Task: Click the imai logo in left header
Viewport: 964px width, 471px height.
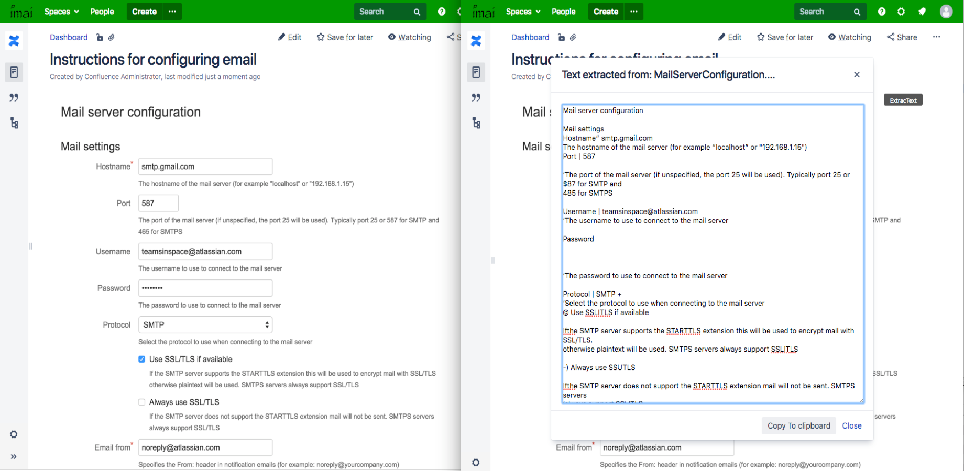Action: [x=21, y=12]
